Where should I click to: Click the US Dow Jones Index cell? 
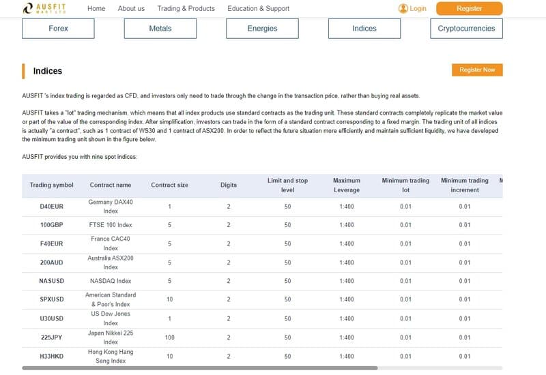pyautogui.click(x=111, y=318)
